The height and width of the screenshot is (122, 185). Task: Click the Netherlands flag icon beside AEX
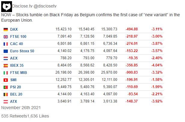[x=5, y=58]
